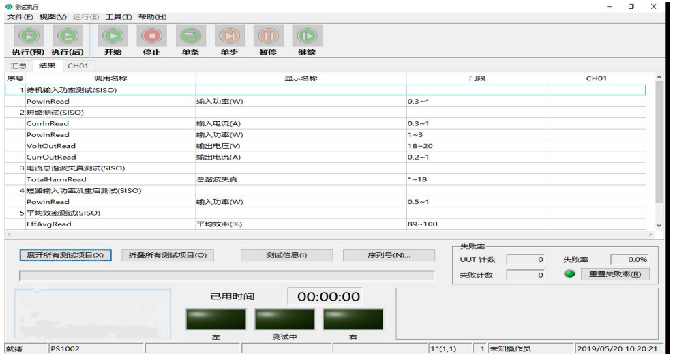
Task: Click 折叠所有测试项目 collapse all button
Action: [x=167, y=255]
